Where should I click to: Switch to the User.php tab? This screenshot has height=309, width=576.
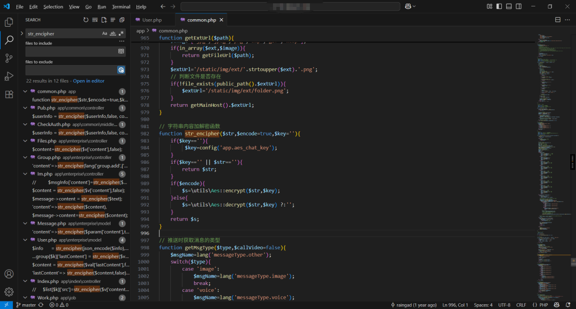click(x=151, y=20)
